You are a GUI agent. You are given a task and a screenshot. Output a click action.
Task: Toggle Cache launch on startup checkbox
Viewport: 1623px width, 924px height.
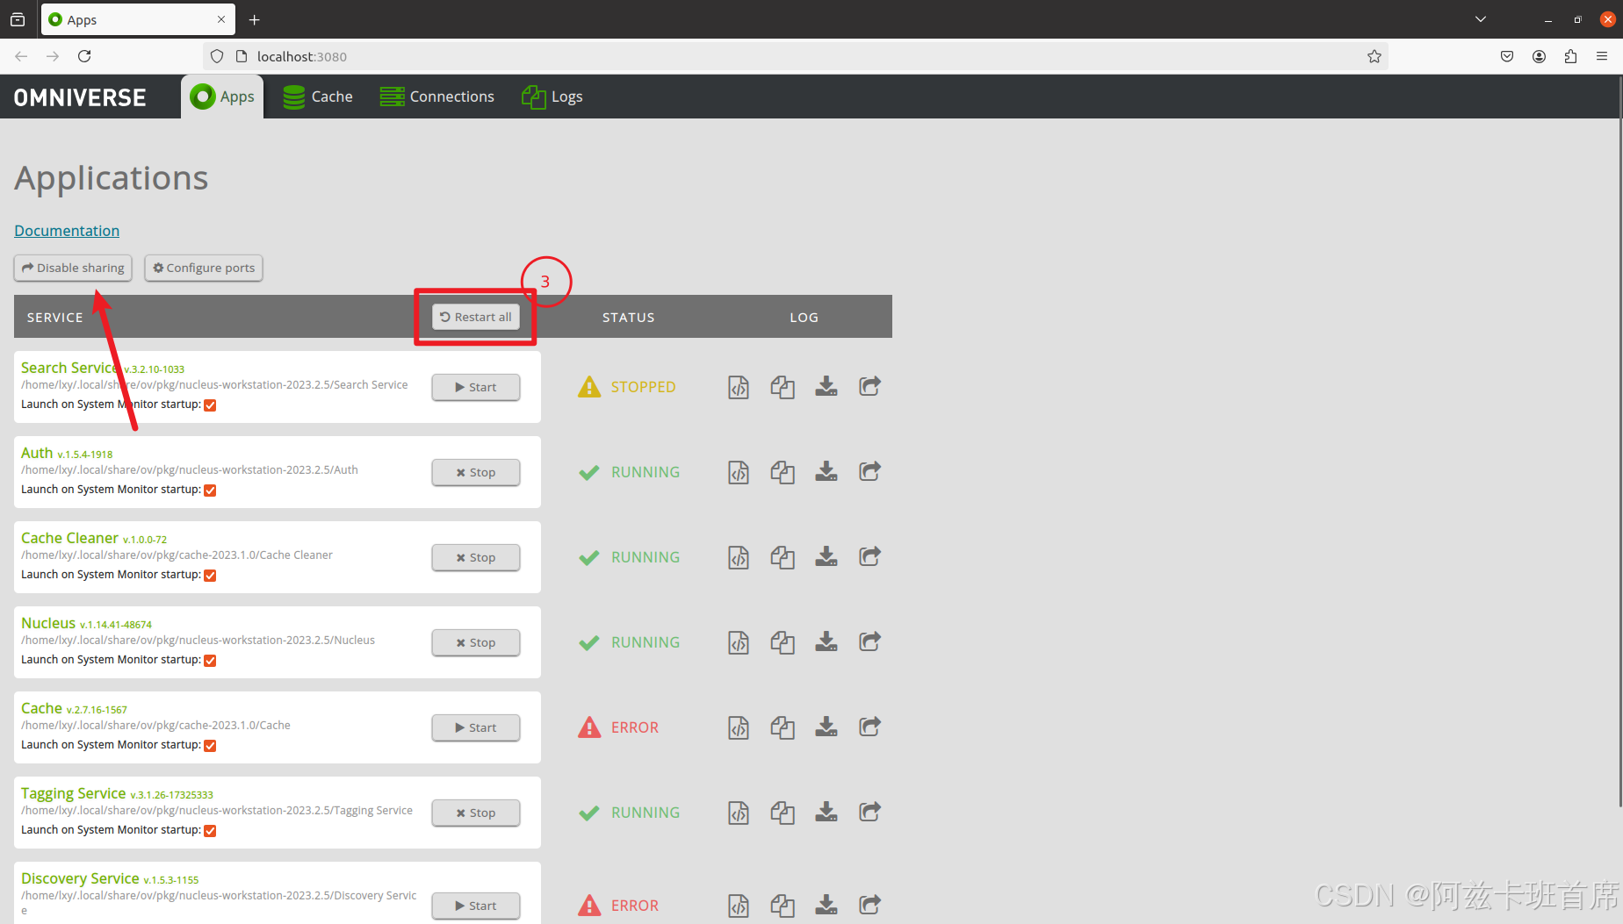pyautogui.click(x=210, y=746)
